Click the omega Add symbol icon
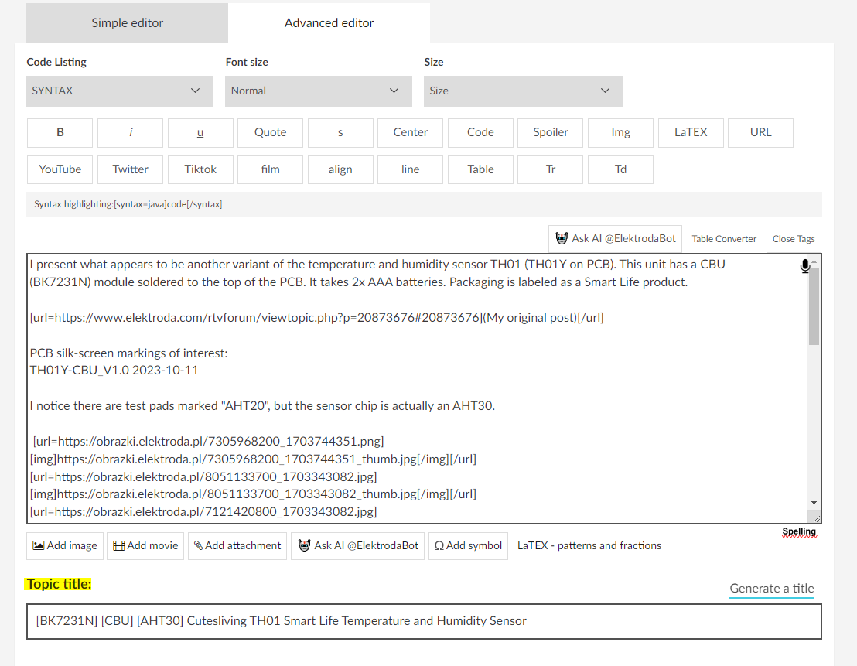Viewport: 857px width, 666px height. (439, 545)
